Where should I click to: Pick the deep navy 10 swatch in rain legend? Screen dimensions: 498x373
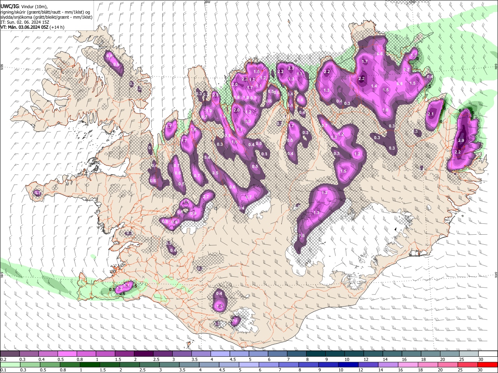[x=347, y=364]
